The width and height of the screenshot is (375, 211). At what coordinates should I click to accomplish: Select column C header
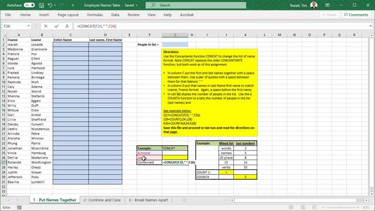point(70,35)
